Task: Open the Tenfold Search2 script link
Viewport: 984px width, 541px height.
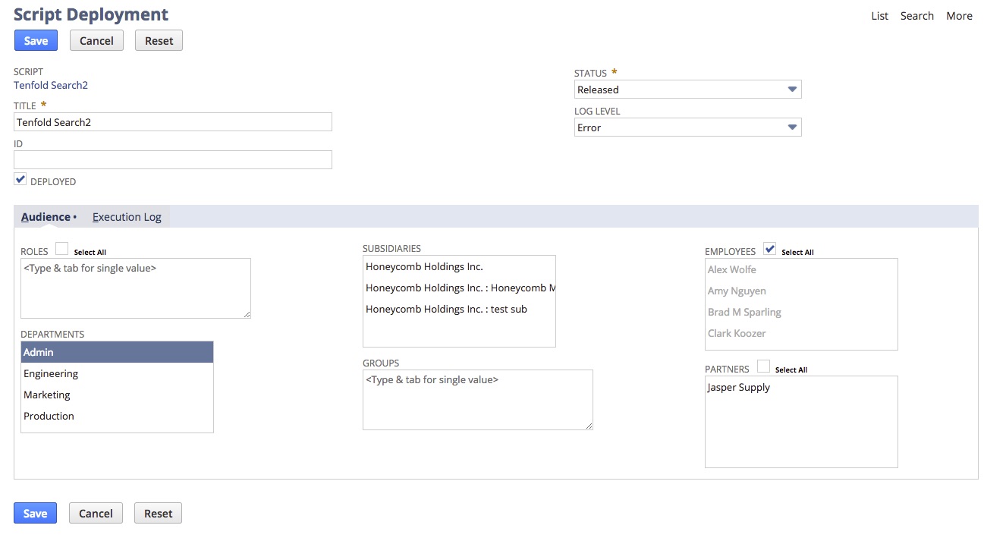Action: click(51, 85)
